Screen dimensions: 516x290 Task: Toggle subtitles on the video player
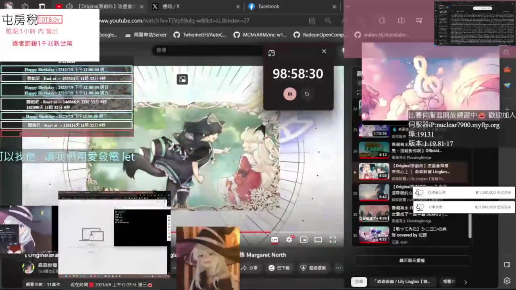coord(275,240)
